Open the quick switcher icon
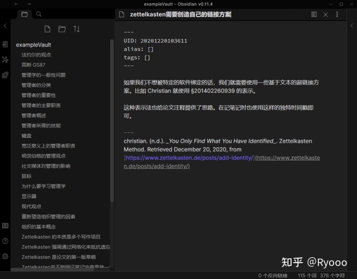 point(5,44)
